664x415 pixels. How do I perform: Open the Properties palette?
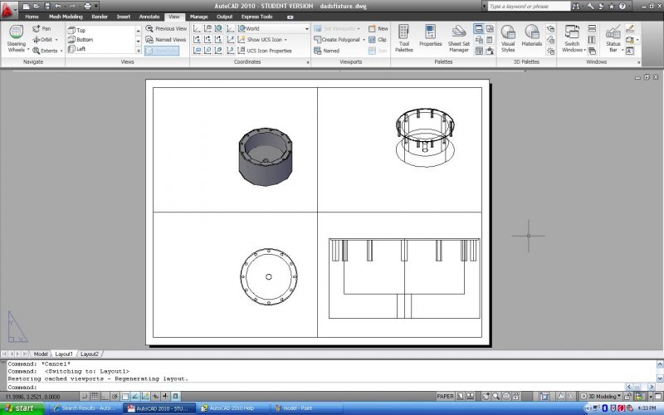point(430,38)
